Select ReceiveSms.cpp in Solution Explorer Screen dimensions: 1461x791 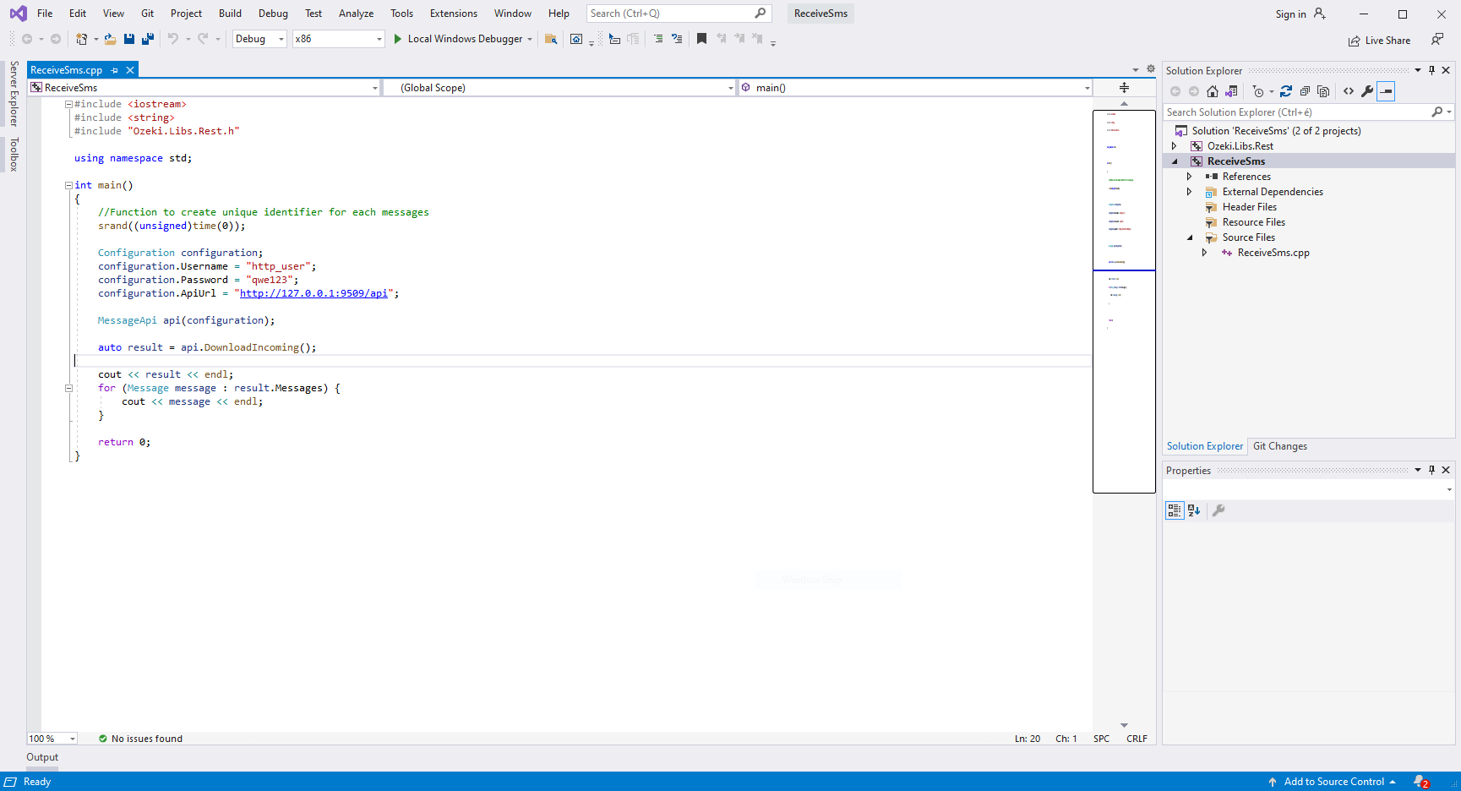(x=1273, y=253)
